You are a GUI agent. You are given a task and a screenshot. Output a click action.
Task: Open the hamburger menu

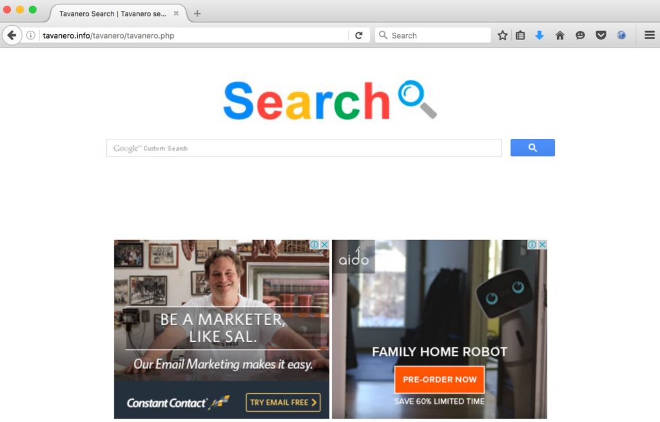click(x=650, y=35)
